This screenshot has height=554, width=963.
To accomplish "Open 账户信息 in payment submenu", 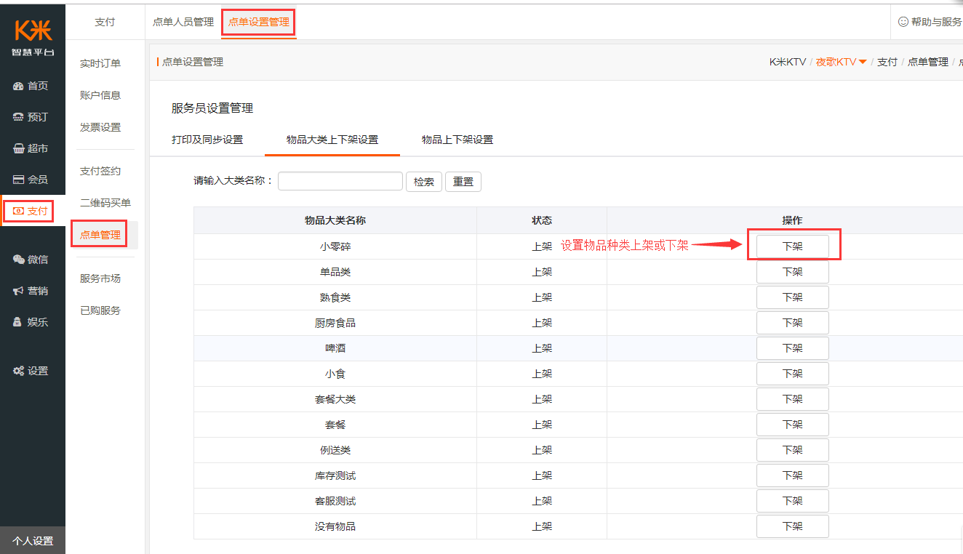I will (x=100, y=95).
